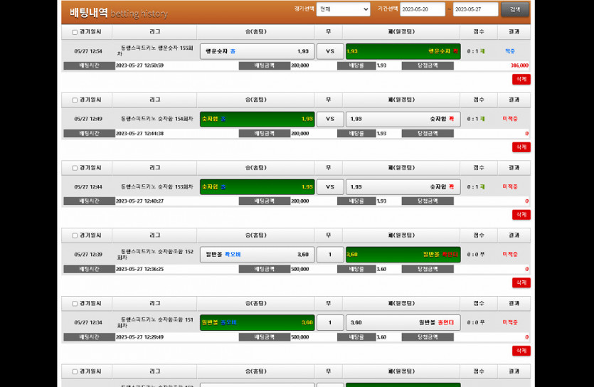
Task: Click the green 행운숫자 짝 selection in 155회차
Action: [403, 51]
